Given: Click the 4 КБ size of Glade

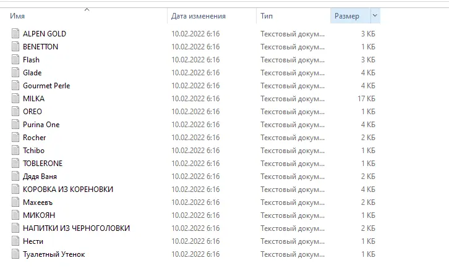Looking at the screenshot, I should pyautogui.click(x=368, y=73).
